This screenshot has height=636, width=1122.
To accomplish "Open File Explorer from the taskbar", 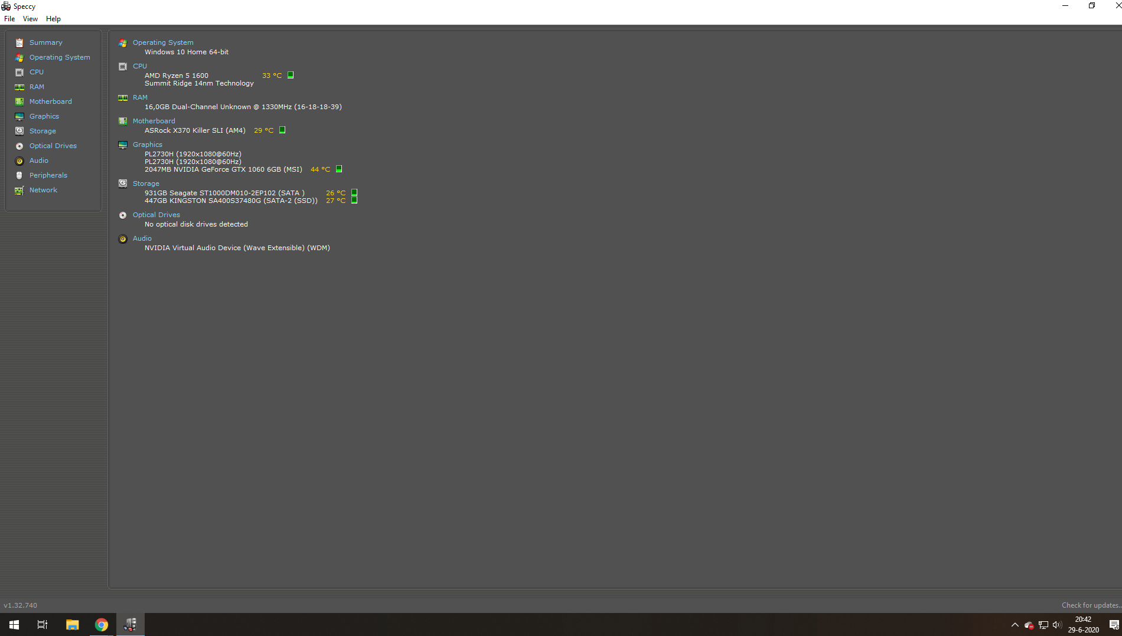I will [x=72, y=625].
